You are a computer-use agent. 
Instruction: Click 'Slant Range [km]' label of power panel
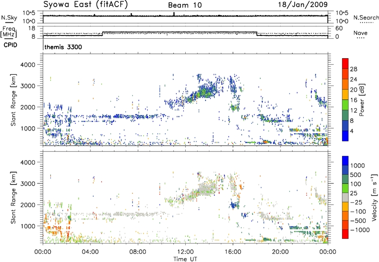coord(13,100)
